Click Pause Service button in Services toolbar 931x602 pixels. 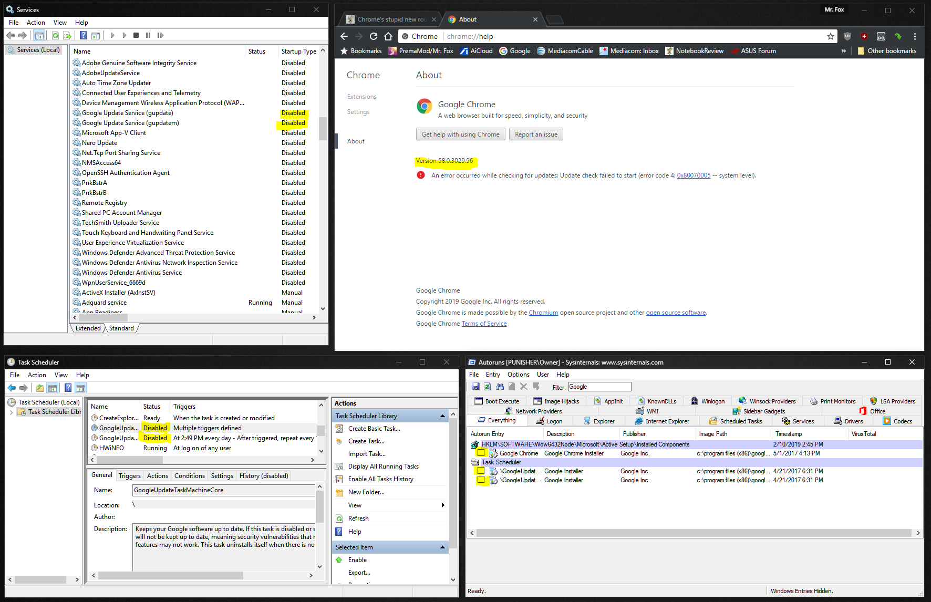tap(148, 35)
